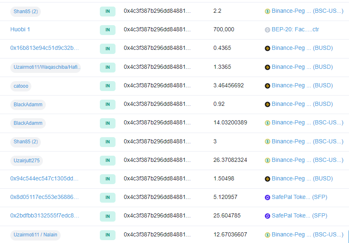Click the 5.120957 amount value
Image resolution: width=349 pixels, height=243 pixels.
pyautogui.click(x=225, y=197)
